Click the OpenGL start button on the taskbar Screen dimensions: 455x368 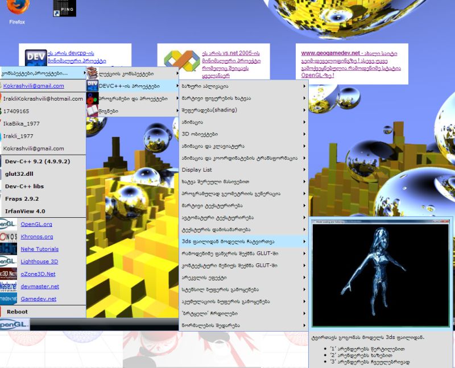pyautogui.click(x=15, y=325)
